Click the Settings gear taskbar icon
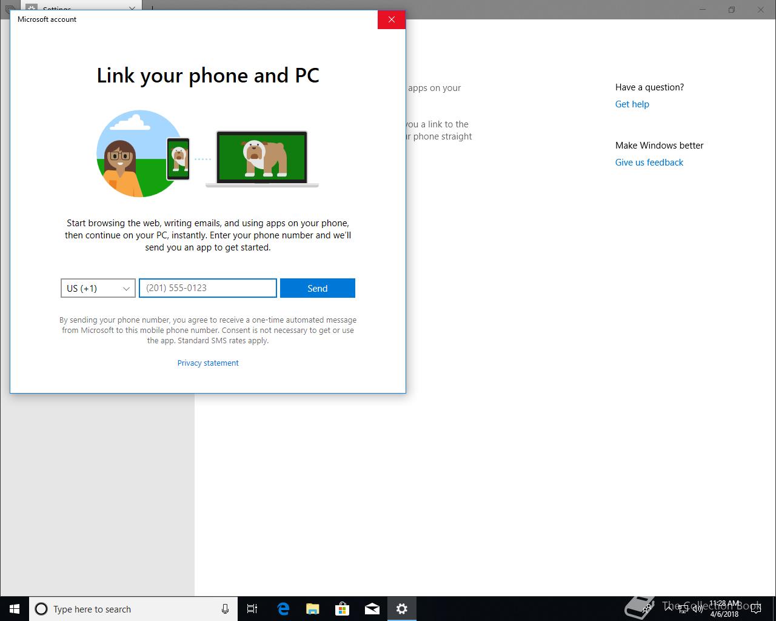 tap(402, 609)
